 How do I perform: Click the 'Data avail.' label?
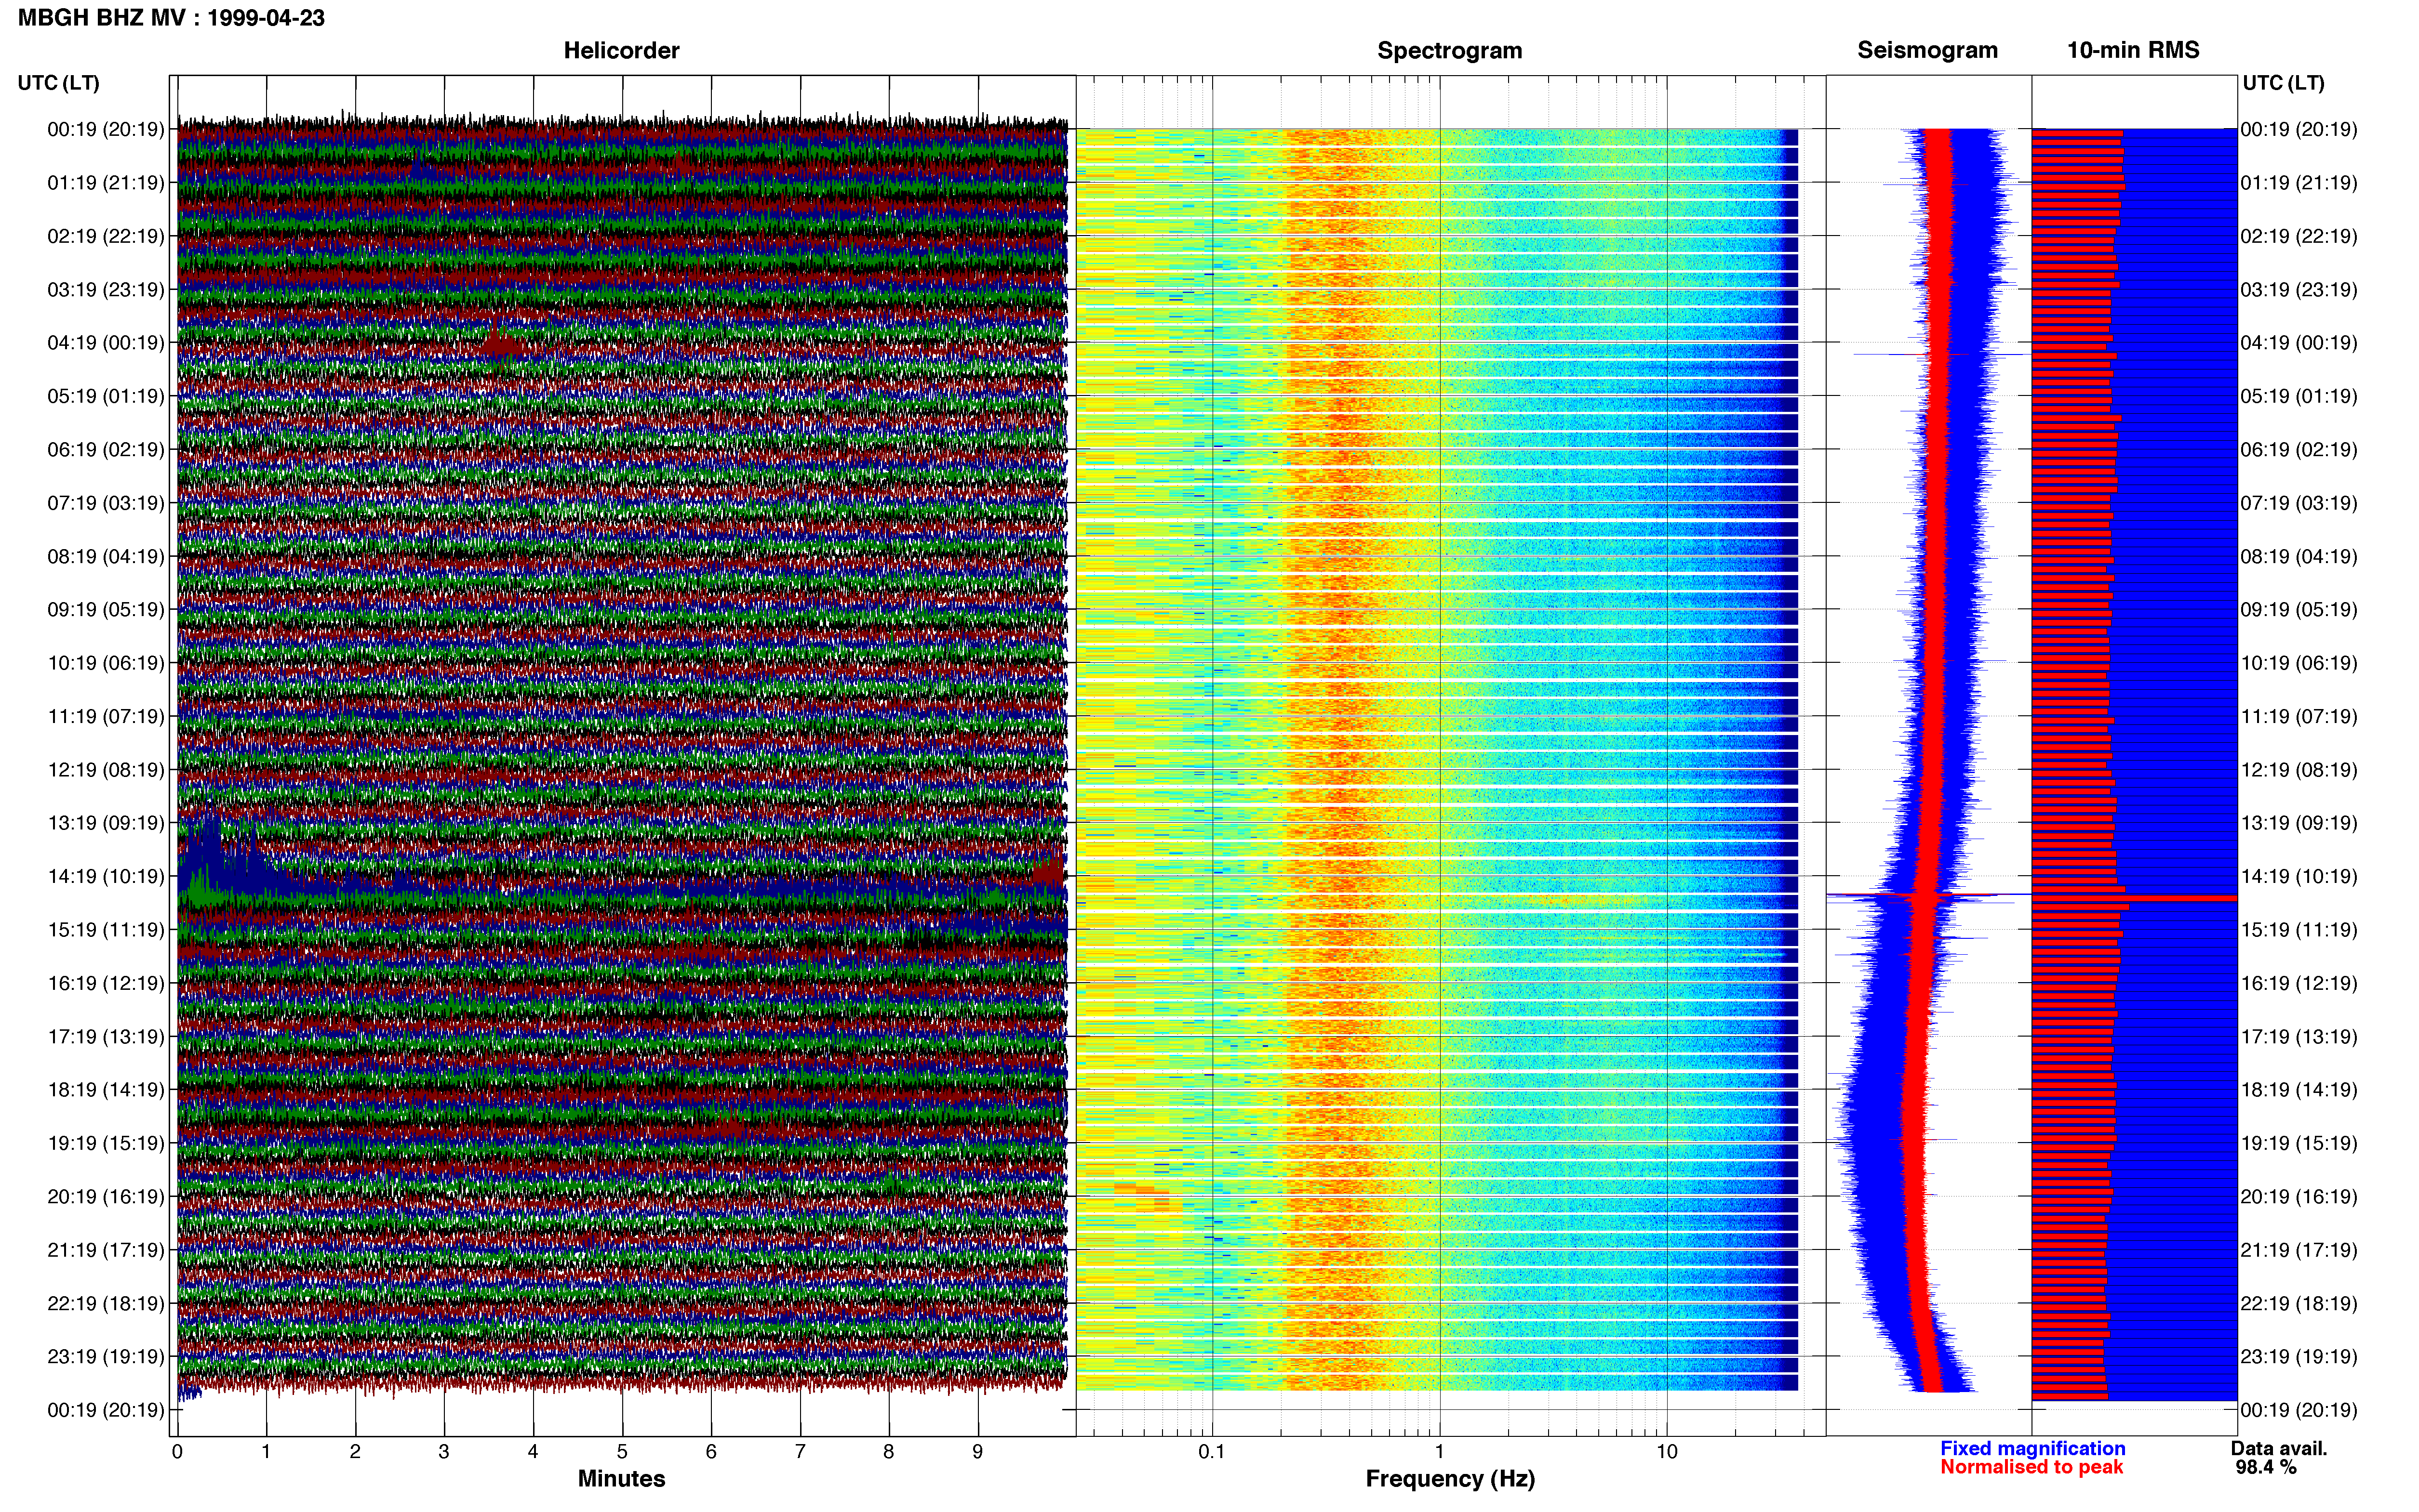click(2279, 1448)
